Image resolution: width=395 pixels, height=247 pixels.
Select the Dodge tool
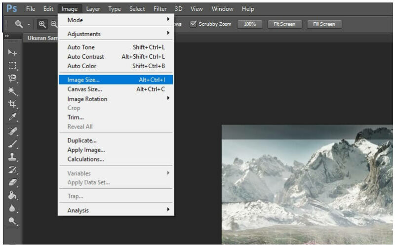[12, 221]
